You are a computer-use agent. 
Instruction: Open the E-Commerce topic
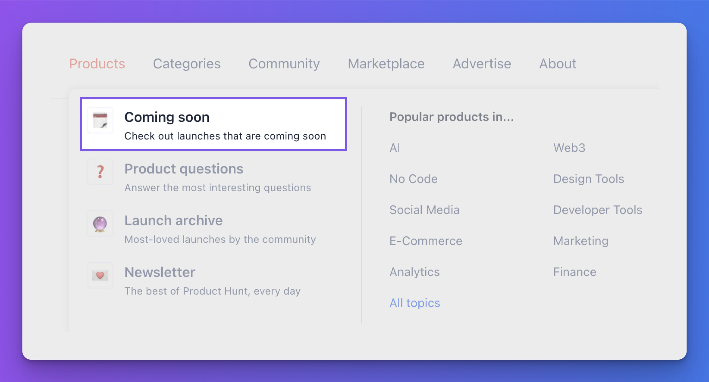[x=426, y=241]
